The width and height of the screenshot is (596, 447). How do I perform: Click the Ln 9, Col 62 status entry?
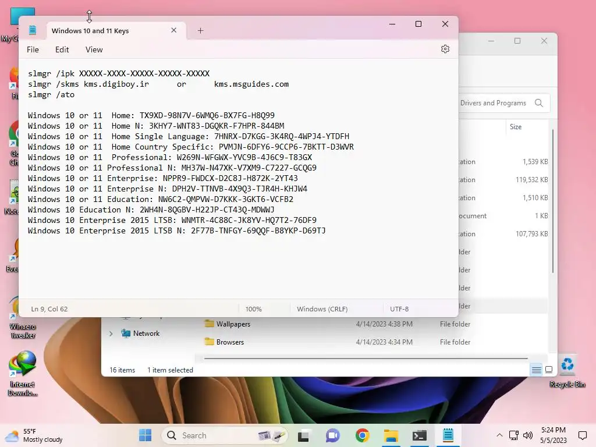[x=49, y=309]
